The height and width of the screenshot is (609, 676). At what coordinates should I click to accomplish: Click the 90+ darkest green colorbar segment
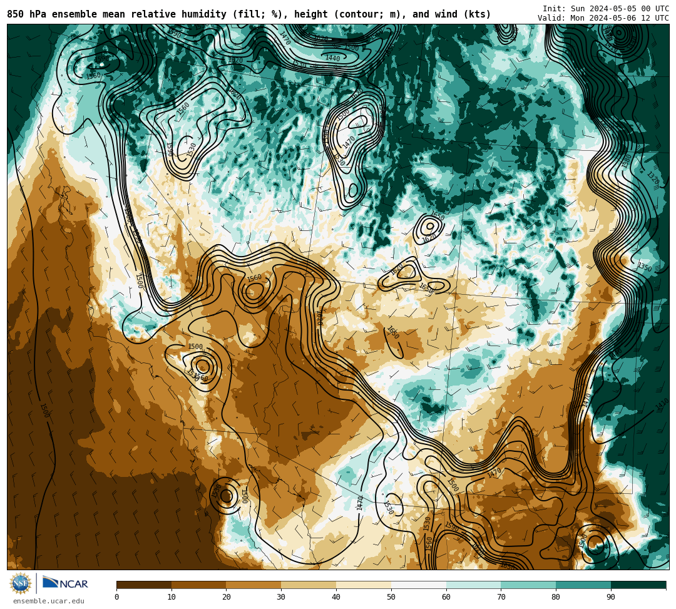click(x=638, y=585)
